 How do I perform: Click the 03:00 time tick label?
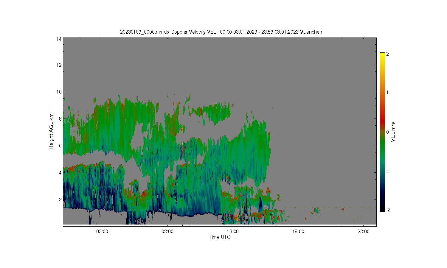coord(102,231)
